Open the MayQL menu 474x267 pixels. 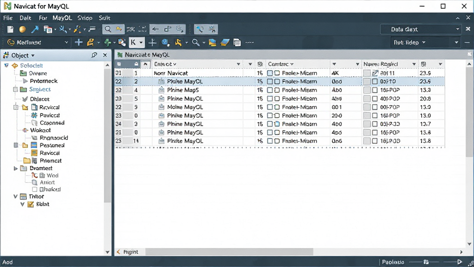(62, 18)
